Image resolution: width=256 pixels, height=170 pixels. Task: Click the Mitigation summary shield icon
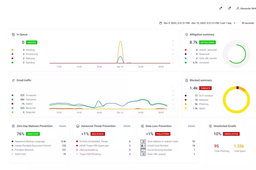pyautogui.click(x=187, y=35)
